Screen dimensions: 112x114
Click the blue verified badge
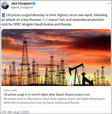coord(34,4)
